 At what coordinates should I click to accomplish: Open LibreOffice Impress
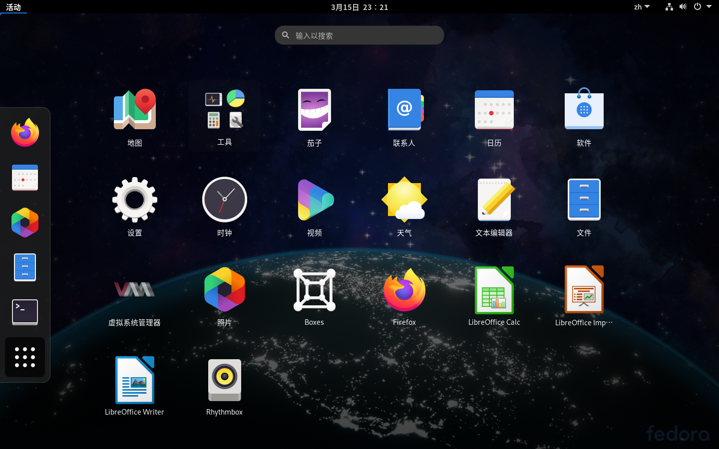point(584,289)
